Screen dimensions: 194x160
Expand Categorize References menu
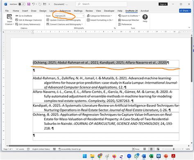tap(99, 16)
